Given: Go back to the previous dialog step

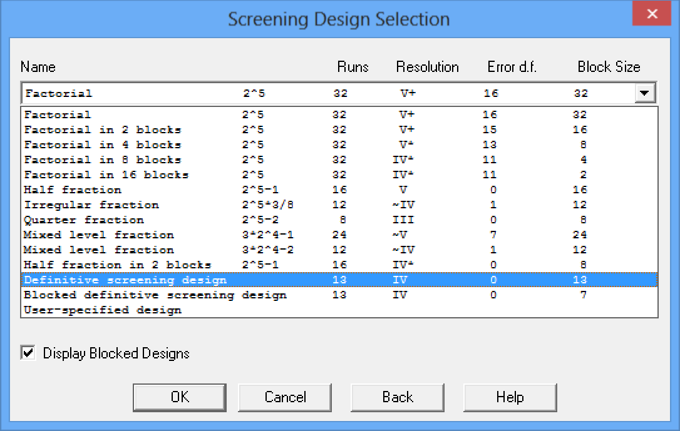Looking at the screenshot, I should click(397, 397).
